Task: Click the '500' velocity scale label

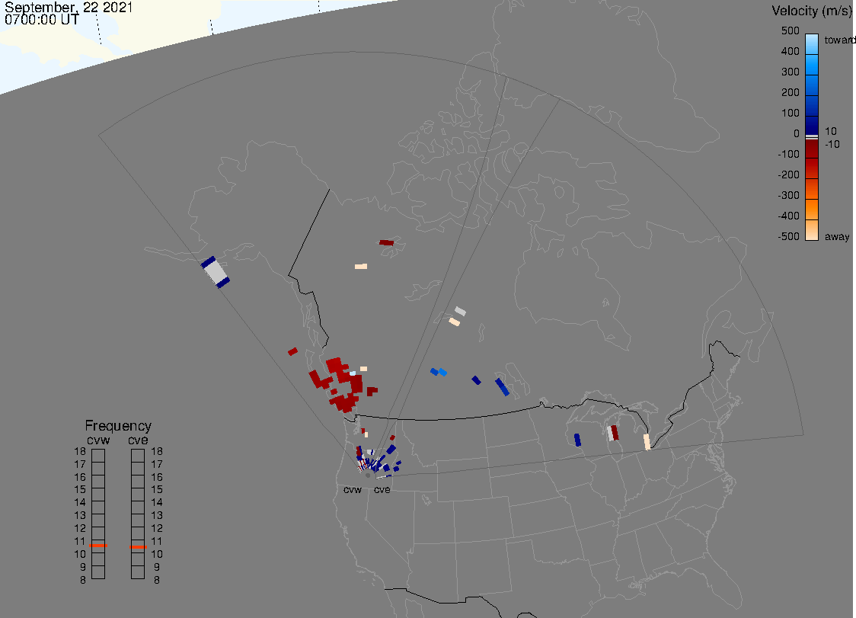Action: (790, 31)
